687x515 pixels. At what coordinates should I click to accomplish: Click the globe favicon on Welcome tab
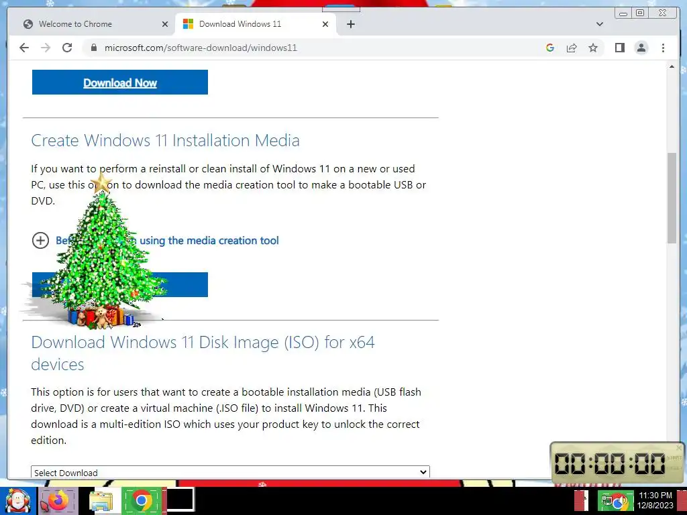28,24
